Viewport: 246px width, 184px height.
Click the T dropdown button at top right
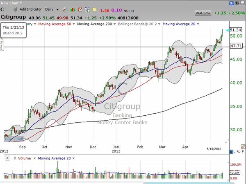click(237, 3)
